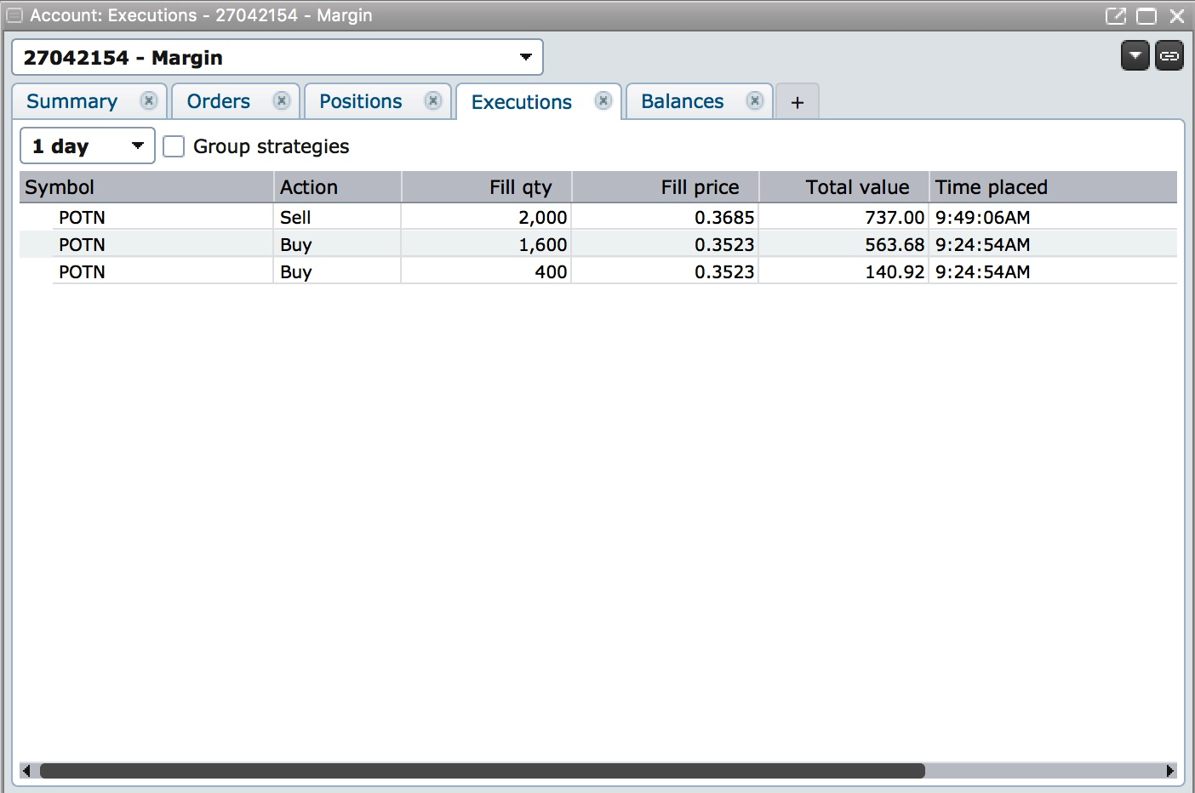Click the link chain icon button
The width and height of the screenshot is (1195, 793).
click(x=1169, y=56)
